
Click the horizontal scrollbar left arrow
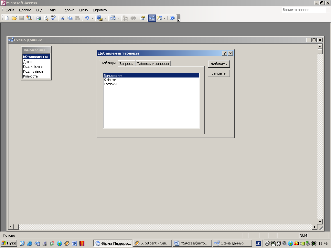pos(11,227)
